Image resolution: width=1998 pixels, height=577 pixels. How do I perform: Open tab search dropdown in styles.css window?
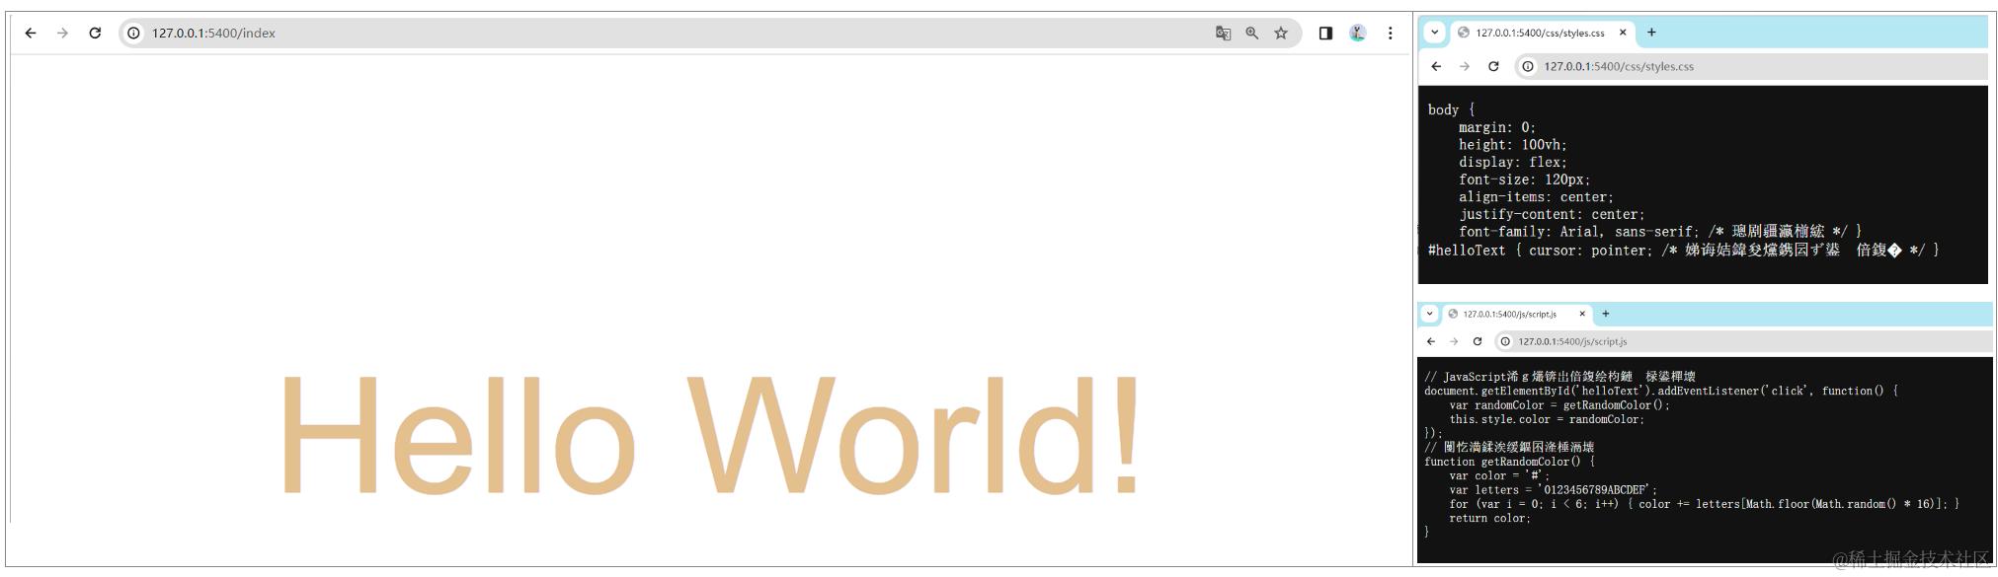pos(1433,33)
